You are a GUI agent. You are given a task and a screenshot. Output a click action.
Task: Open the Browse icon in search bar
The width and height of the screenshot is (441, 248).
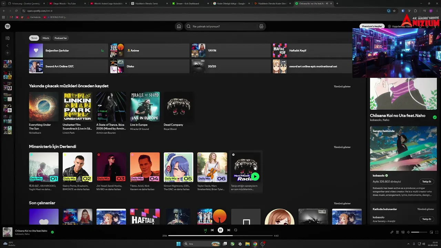pyautogui.click(x=261, y=27)
